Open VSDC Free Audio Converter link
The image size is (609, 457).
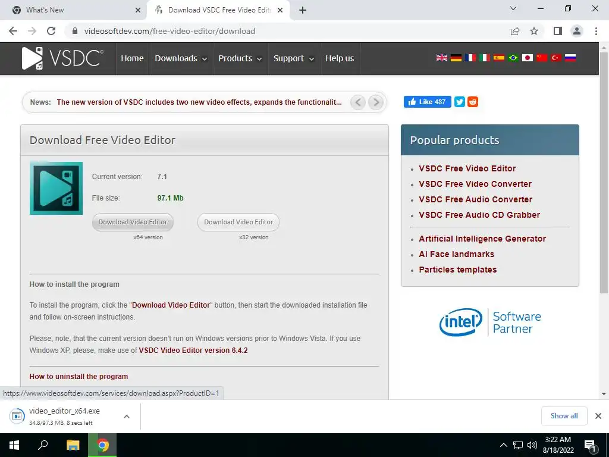click(x=475, y=199)
